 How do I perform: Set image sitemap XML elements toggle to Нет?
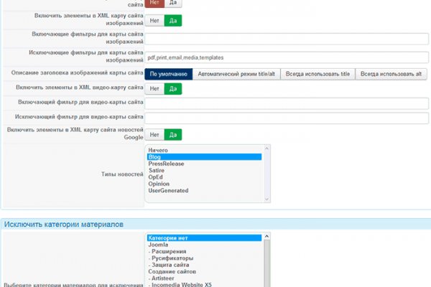[154, 21]
